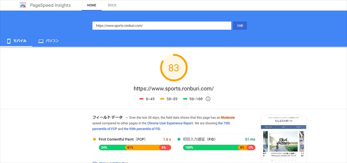This screenshot has height=163, width=347.
Task: Click the green 100% FID bar segment
Action: pyautogui.click(x=210, y=147)
